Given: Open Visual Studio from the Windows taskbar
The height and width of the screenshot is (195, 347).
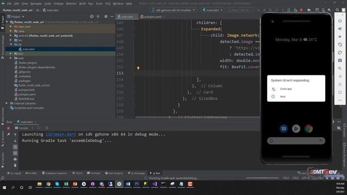Looking at the screenshot, I should tap(155, 184).
